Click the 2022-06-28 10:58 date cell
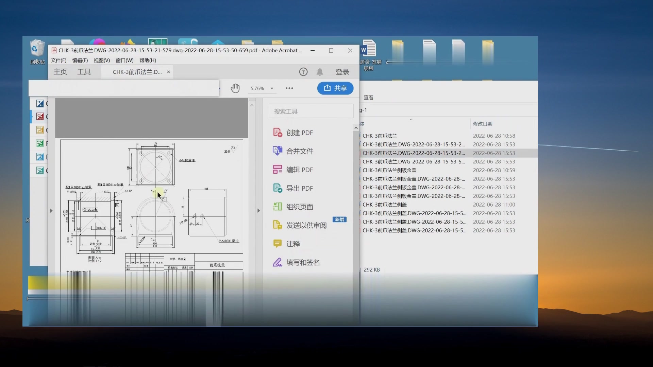 (x=494, y=136)
